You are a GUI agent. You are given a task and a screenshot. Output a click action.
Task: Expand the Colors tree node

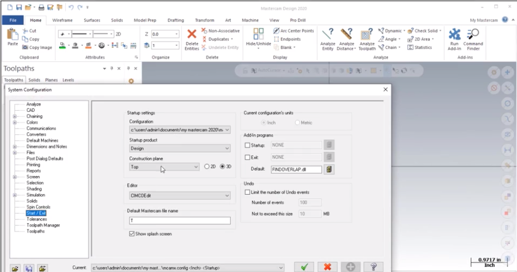[15, 122]
